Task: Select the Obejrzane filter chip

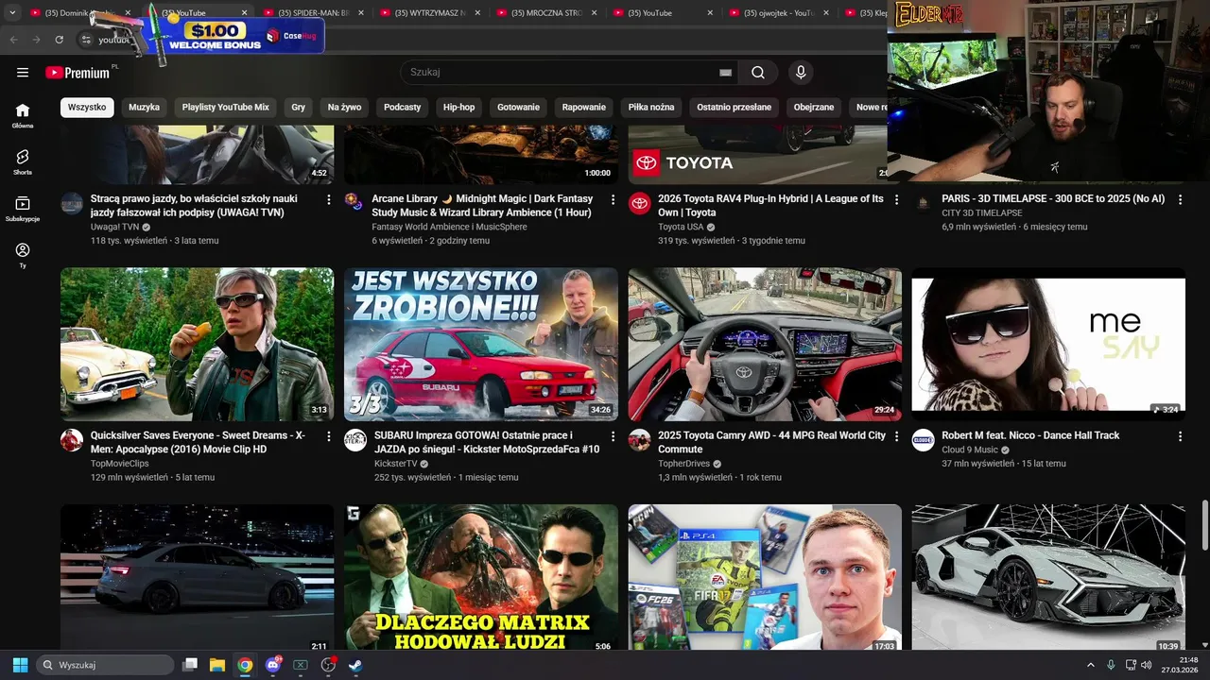Action: [814, 108]
